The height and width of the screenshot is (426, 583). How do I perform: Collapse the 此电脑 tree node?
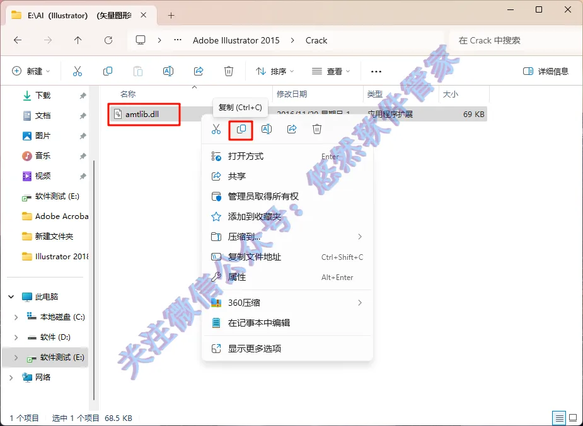(x=11, y=296)
